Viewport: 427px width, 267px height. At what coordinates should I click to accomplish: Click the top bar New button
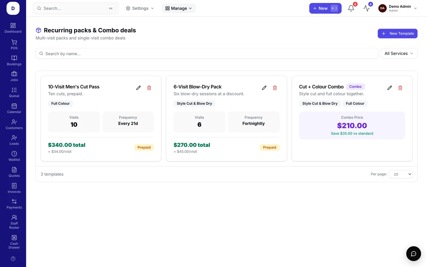[325, 8]
